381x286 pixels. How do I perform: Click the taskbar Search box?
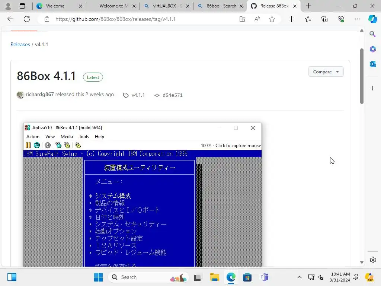[x=149, y=277]
